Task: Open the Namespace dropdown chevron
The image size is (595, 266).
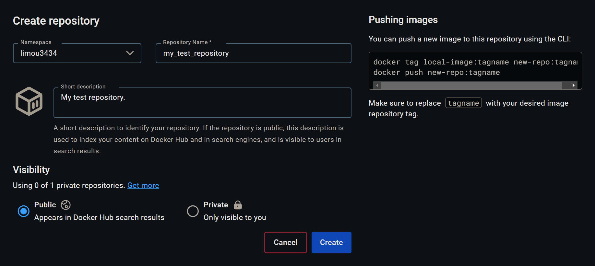Action: click(130, 53)
